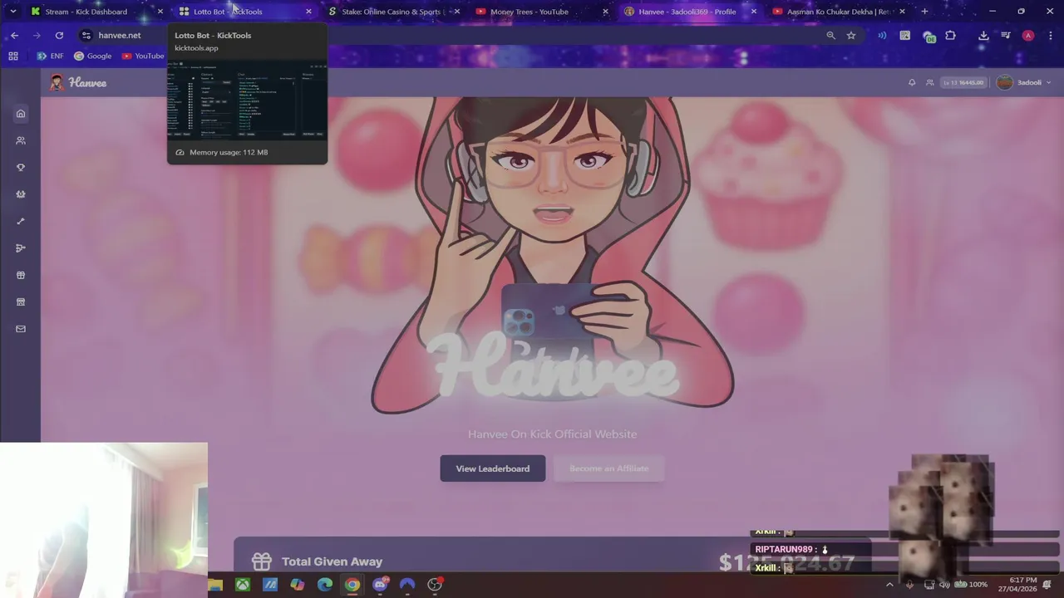
Task: Click the gift icon beside Total Given Away
Action: click(262, 561)
